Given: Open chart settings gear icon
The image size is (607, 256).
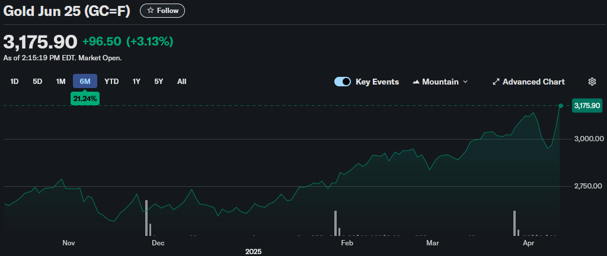Looking at the screenshot, I should 592,82.
